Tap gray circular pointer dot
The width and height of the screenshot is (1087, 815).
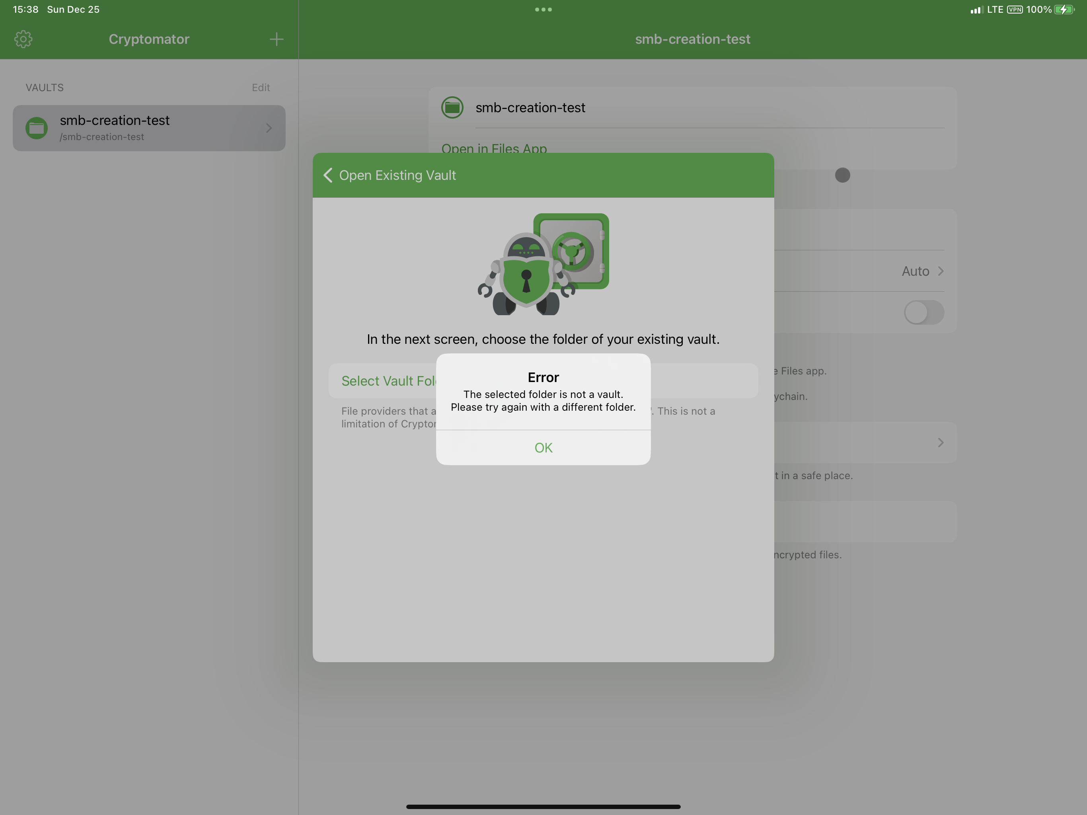(x=842, y=175)
